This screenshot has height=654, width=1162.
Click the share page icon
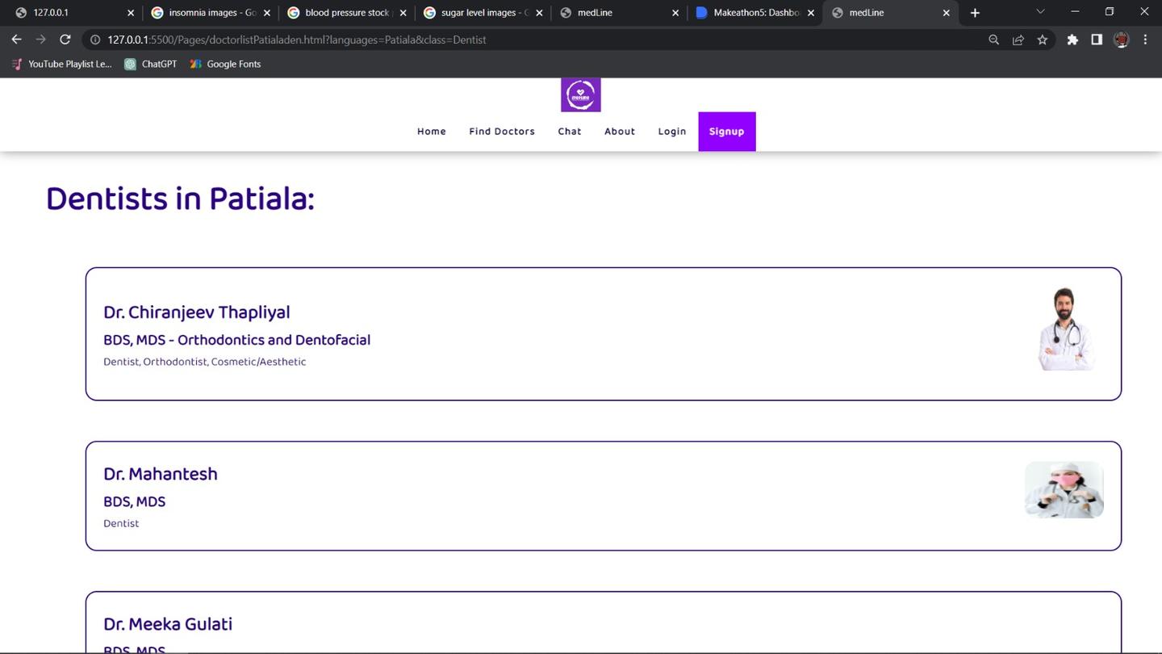[1018, 40]
